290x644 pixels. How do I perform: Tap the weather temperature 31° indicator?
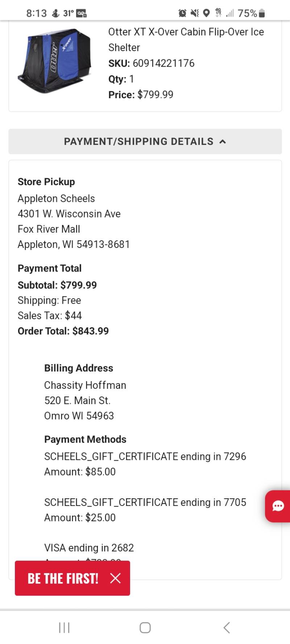pos(68,13)
